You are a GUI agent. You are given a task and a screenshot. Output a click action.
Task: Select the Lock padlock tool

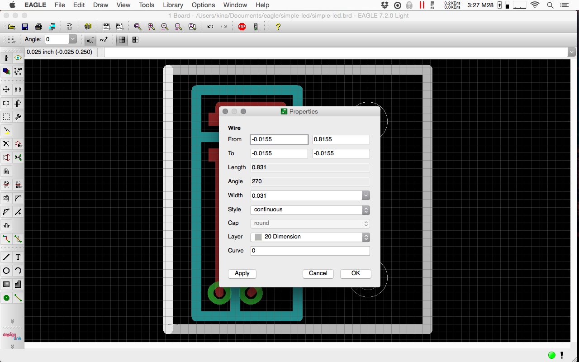[x=6, y=171]
